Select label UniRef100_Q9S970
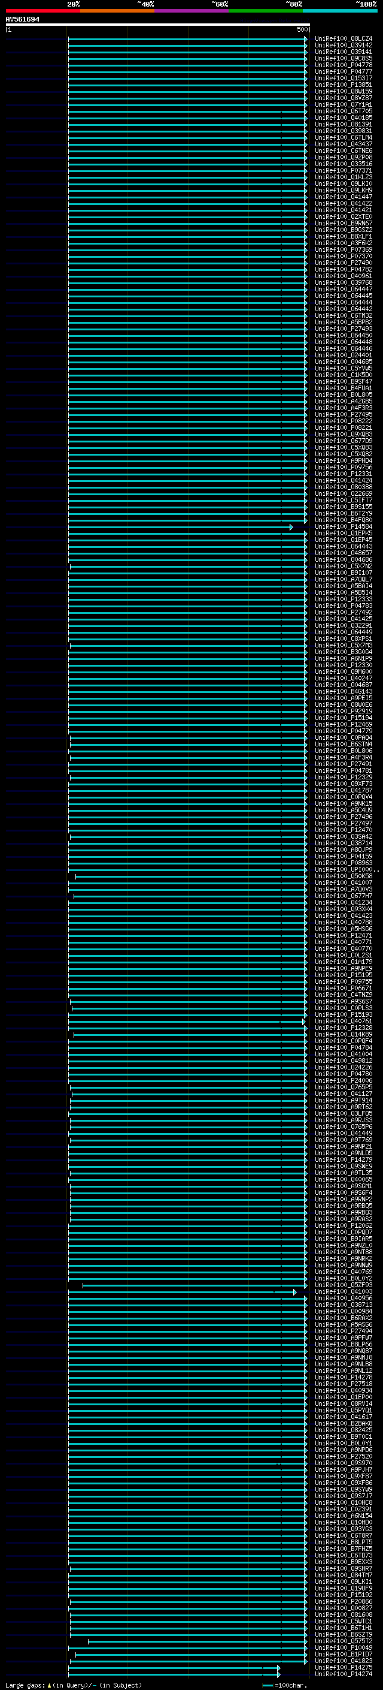Screen dimensions: 383x1690 343,1462
